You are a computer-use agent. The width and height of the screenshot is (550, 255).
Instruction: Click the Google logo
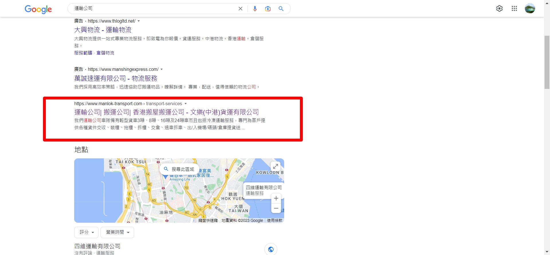(38, 9)
